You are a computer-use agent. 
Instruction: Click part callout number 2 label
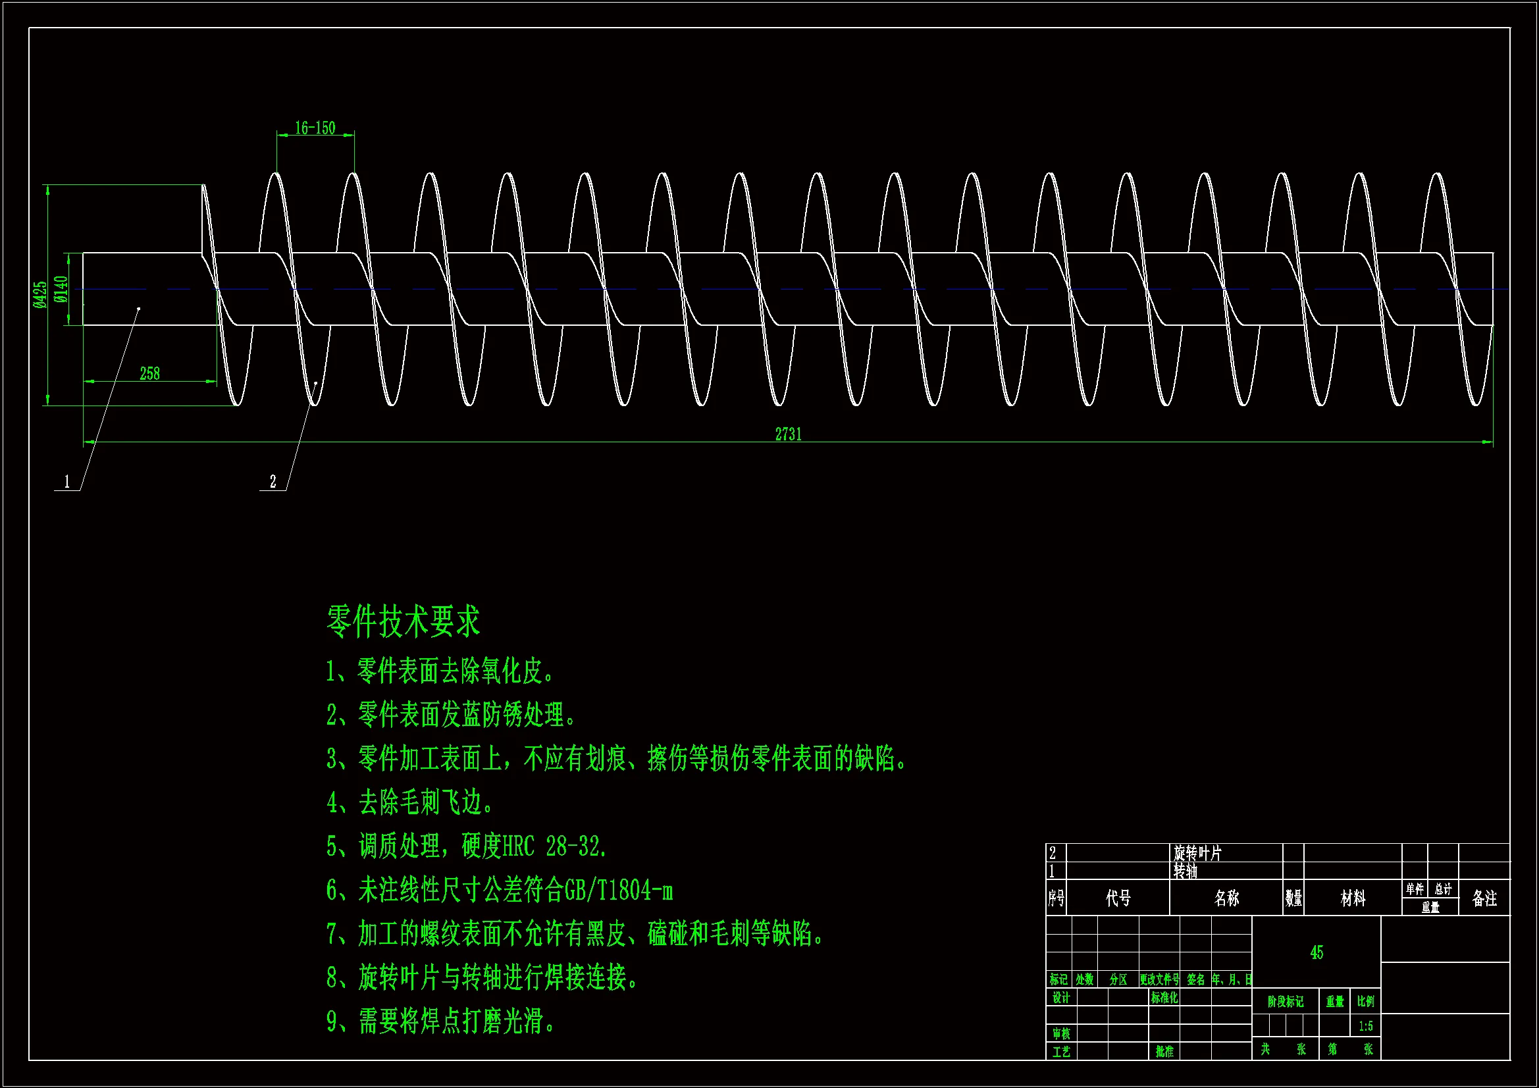pyautogui.click(x=273, y=481)
